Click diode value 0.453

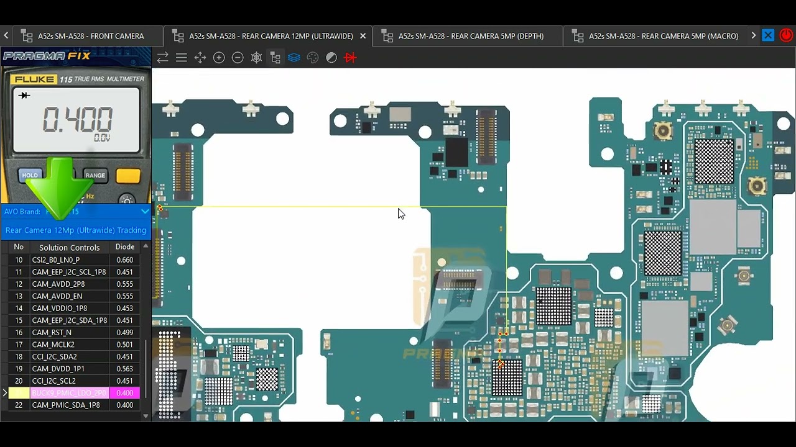pos(124,309)
